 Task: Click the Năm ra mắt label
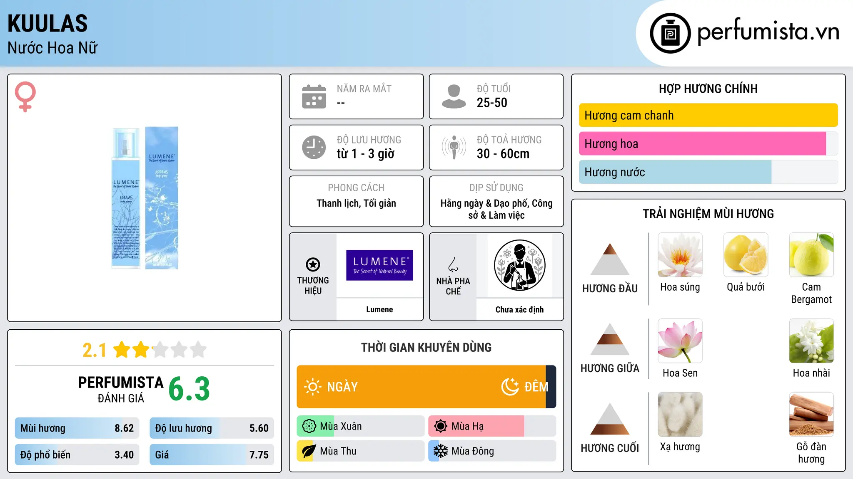(364, 89)
